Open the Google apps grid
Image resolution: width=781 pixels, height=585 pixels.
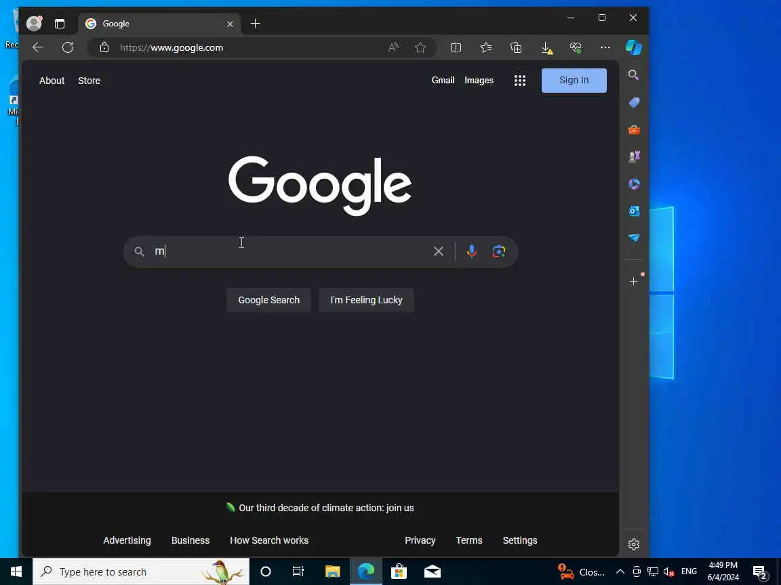tap(519, 80)
